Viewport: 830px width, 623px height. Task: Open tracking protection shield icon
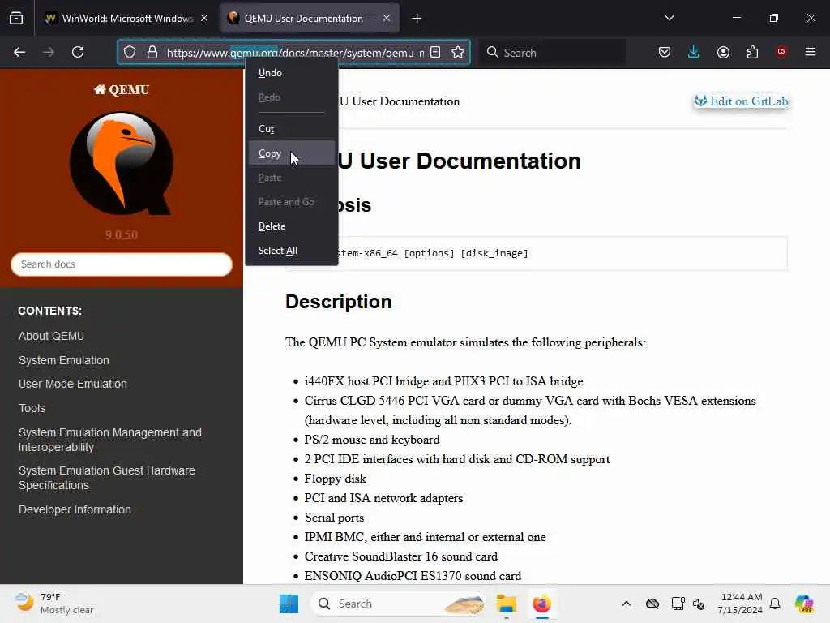click(x=130, y=52)
